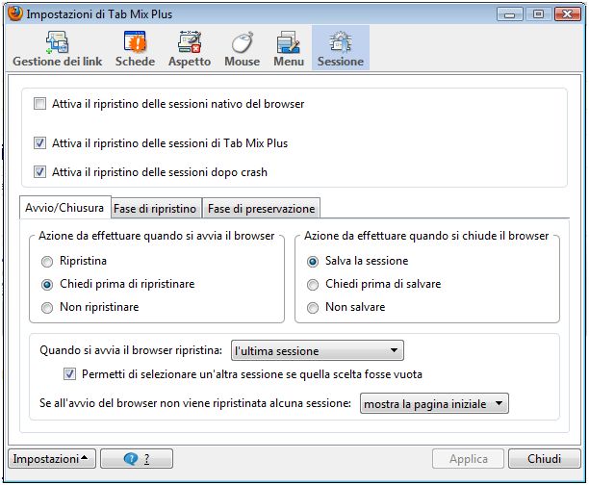Toggle allow selecting another session checkbox

(x=69, y=373)
